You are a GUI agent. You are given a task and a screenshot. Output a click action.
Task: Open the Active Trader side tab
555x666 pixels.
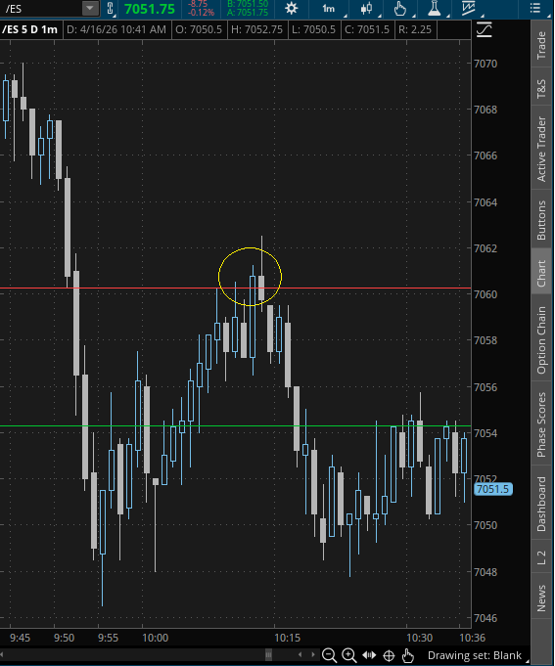click(541, 149)
